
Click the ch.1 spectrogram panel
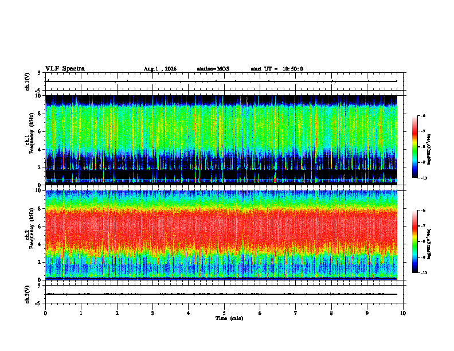[221, 140]
